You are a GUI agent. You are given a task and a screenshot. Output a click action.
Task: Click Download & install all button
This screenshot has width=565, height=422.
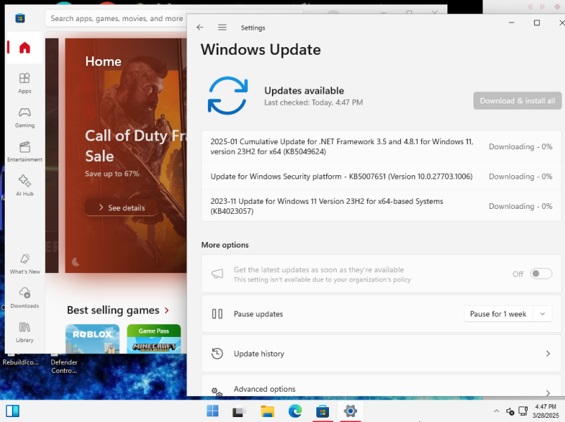(x=517, y=101)
